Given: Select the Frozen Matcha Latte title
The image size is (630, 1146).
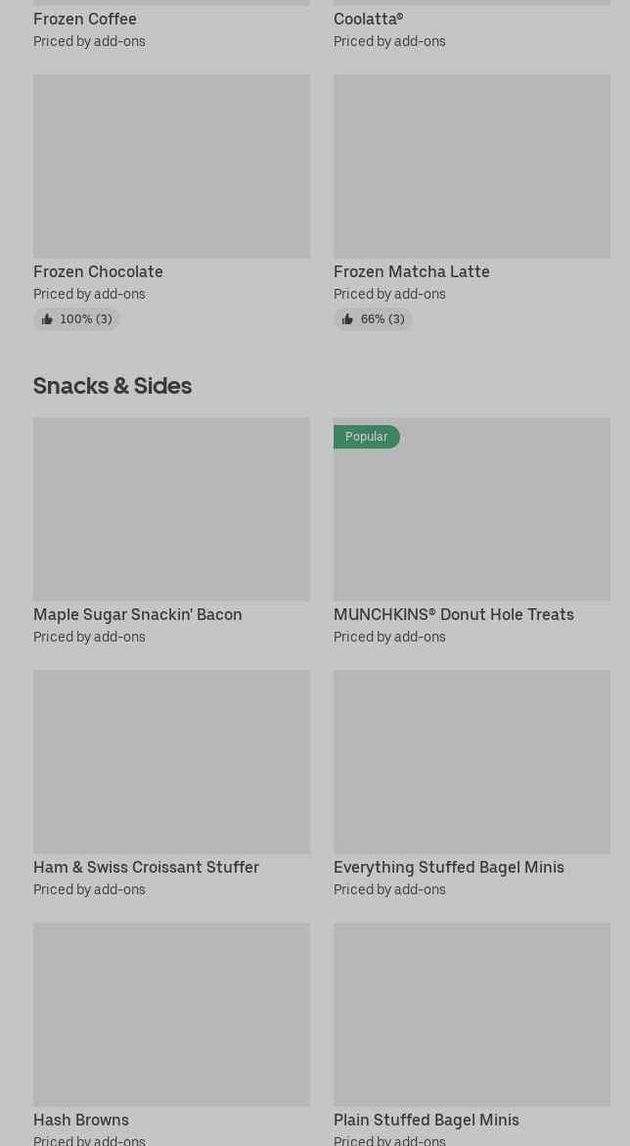Looking at the screenshot, I should (411, 271).
